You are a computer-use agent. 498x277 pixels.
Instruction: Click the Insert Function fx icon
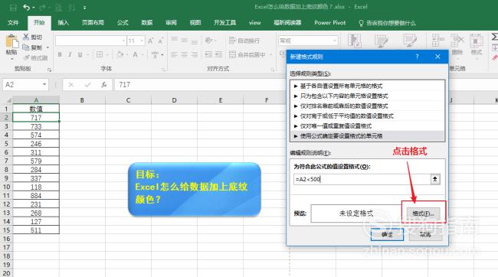[104, 85]
